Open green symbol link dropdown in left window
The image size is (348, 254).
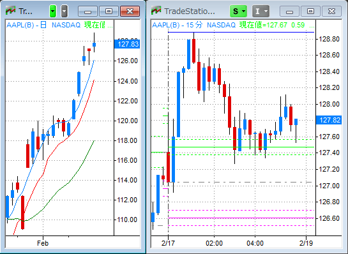[x=53, y=11]
